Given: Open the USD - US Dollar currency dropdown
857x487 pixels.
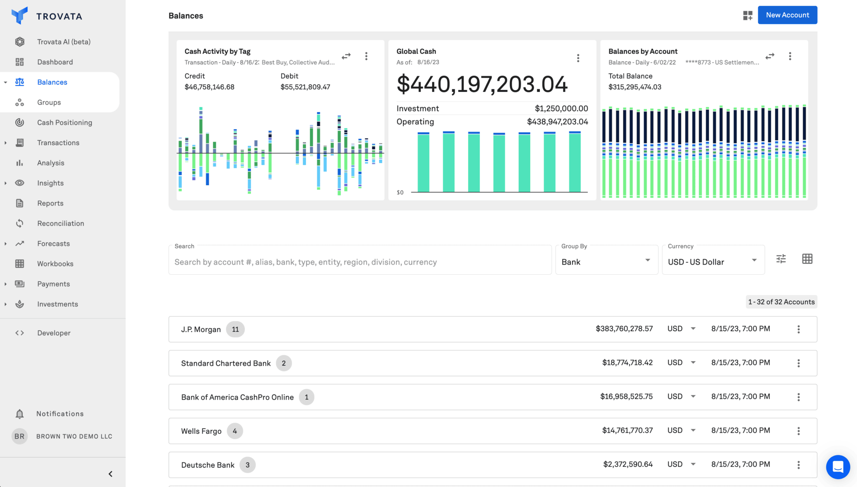Looking at the screenshot, I should (713, 262).
